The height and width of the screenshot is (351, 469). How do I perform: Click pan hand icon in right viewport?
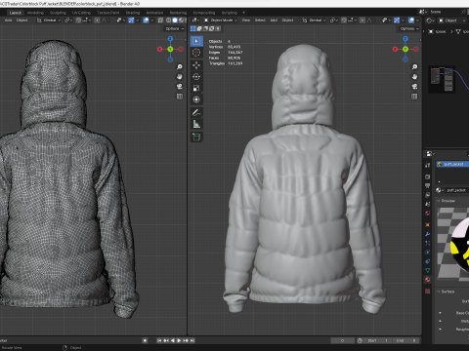point(414,77)
